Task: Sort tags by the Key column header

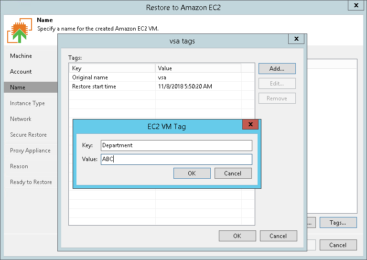Action: (x=111, y=68)
